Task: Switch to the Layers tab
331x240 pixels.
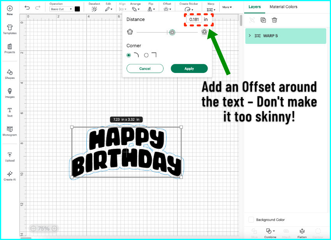Action: coord(254,7)
